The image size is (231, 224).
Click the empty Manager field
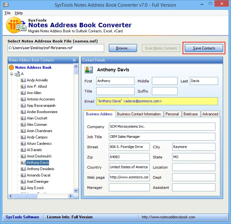point(129,188)
